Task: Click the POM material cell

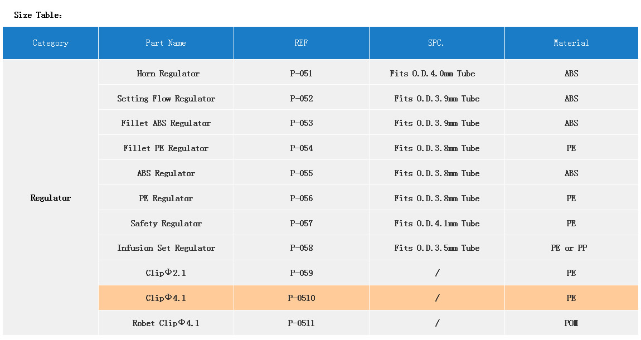Action: click(x=571, y=323)
